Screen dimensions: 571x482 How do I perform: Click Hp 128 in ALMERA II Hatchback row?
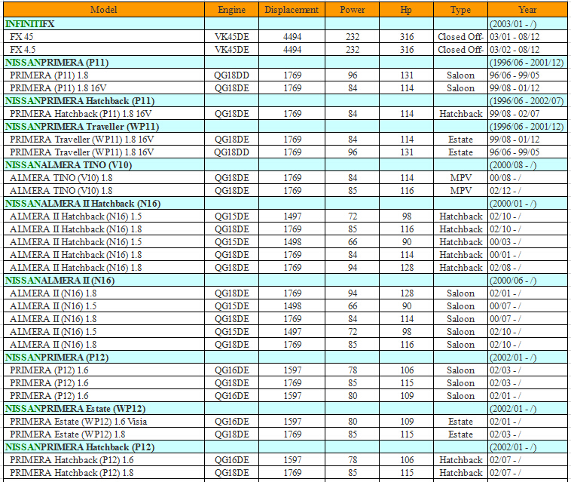[x=407, y=268]
